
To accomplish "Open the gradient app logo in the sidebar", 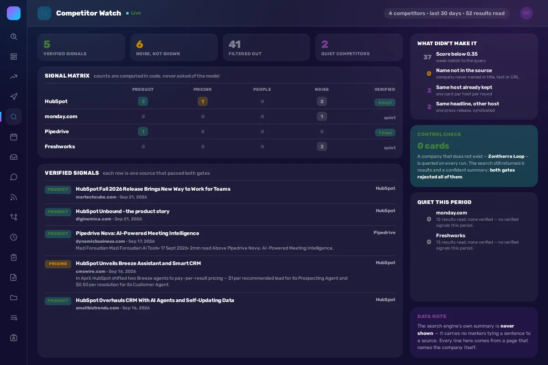I will [14, 13].
